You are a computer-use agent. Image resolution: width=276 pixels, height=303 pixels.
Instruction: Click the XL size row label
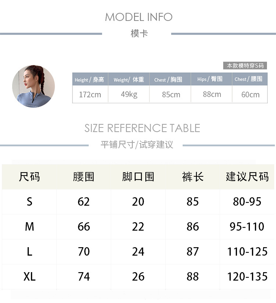tap(29, 277)
